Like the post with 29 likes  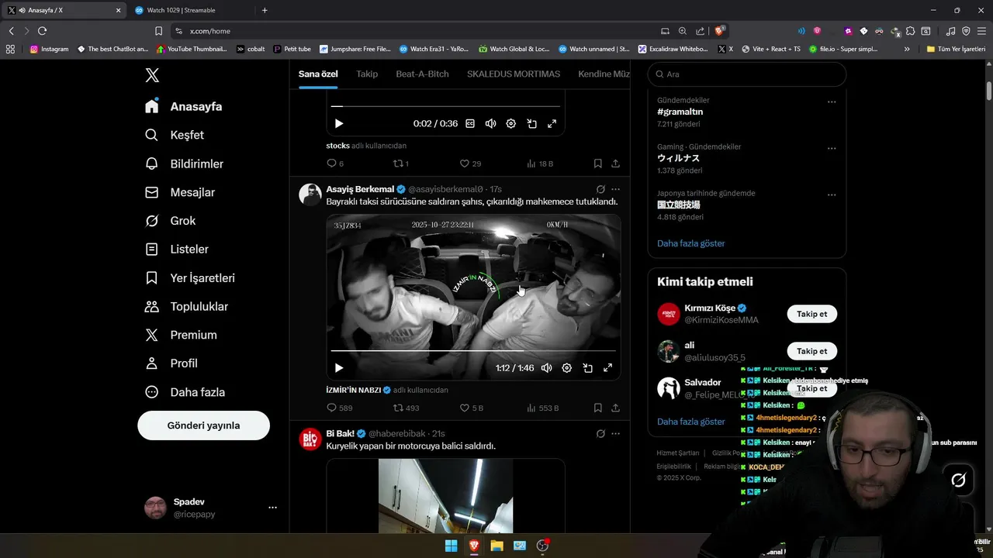470,164
